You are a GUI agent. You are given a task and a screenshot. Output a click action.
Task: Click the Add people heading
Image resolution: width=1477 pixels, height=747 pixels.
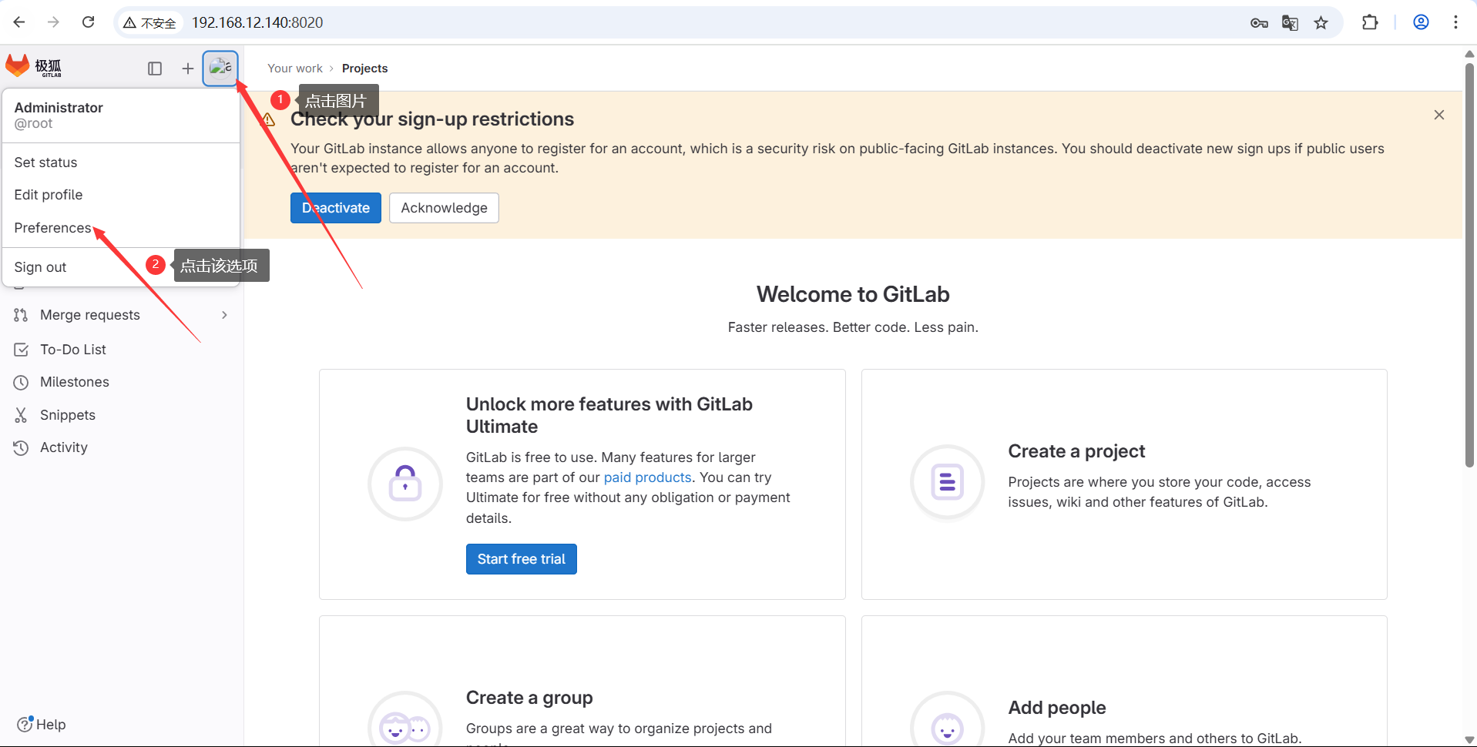(x=1057, y=708)
